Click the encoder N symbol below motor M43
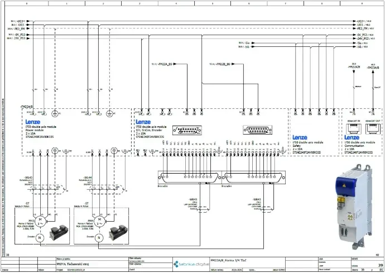Viewport: 385px width, 273px height. 40,238
